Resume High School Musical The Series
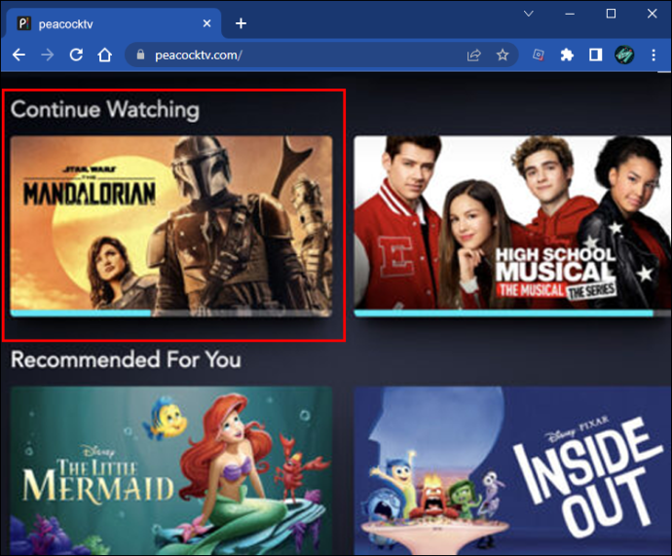The width and height of the screenshot is (672, 556). [x=512, y=227]
